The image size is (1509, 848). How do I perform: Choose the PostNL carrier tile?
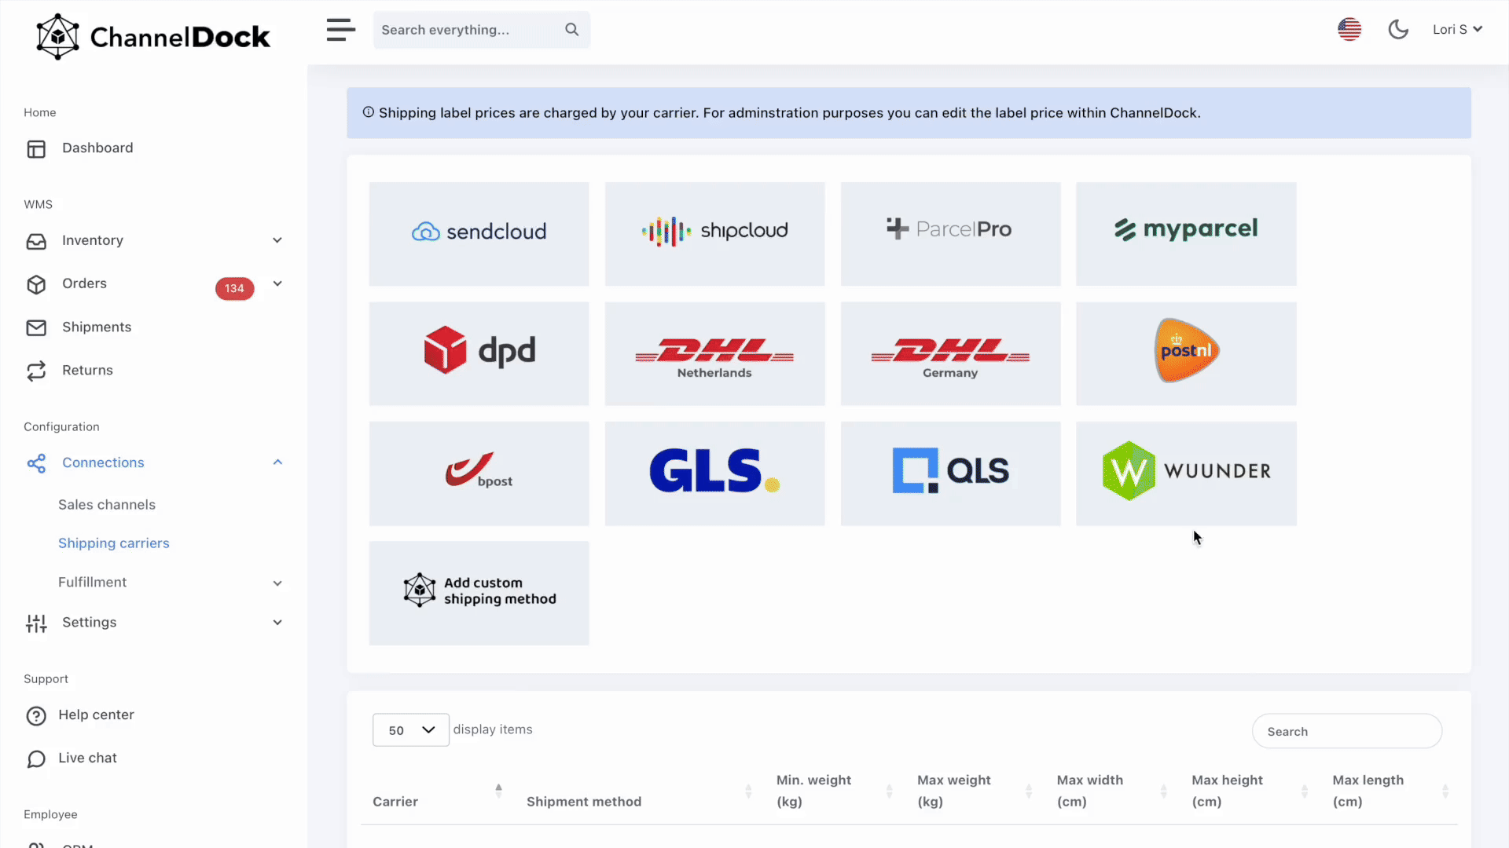(x=1186, y=353)
